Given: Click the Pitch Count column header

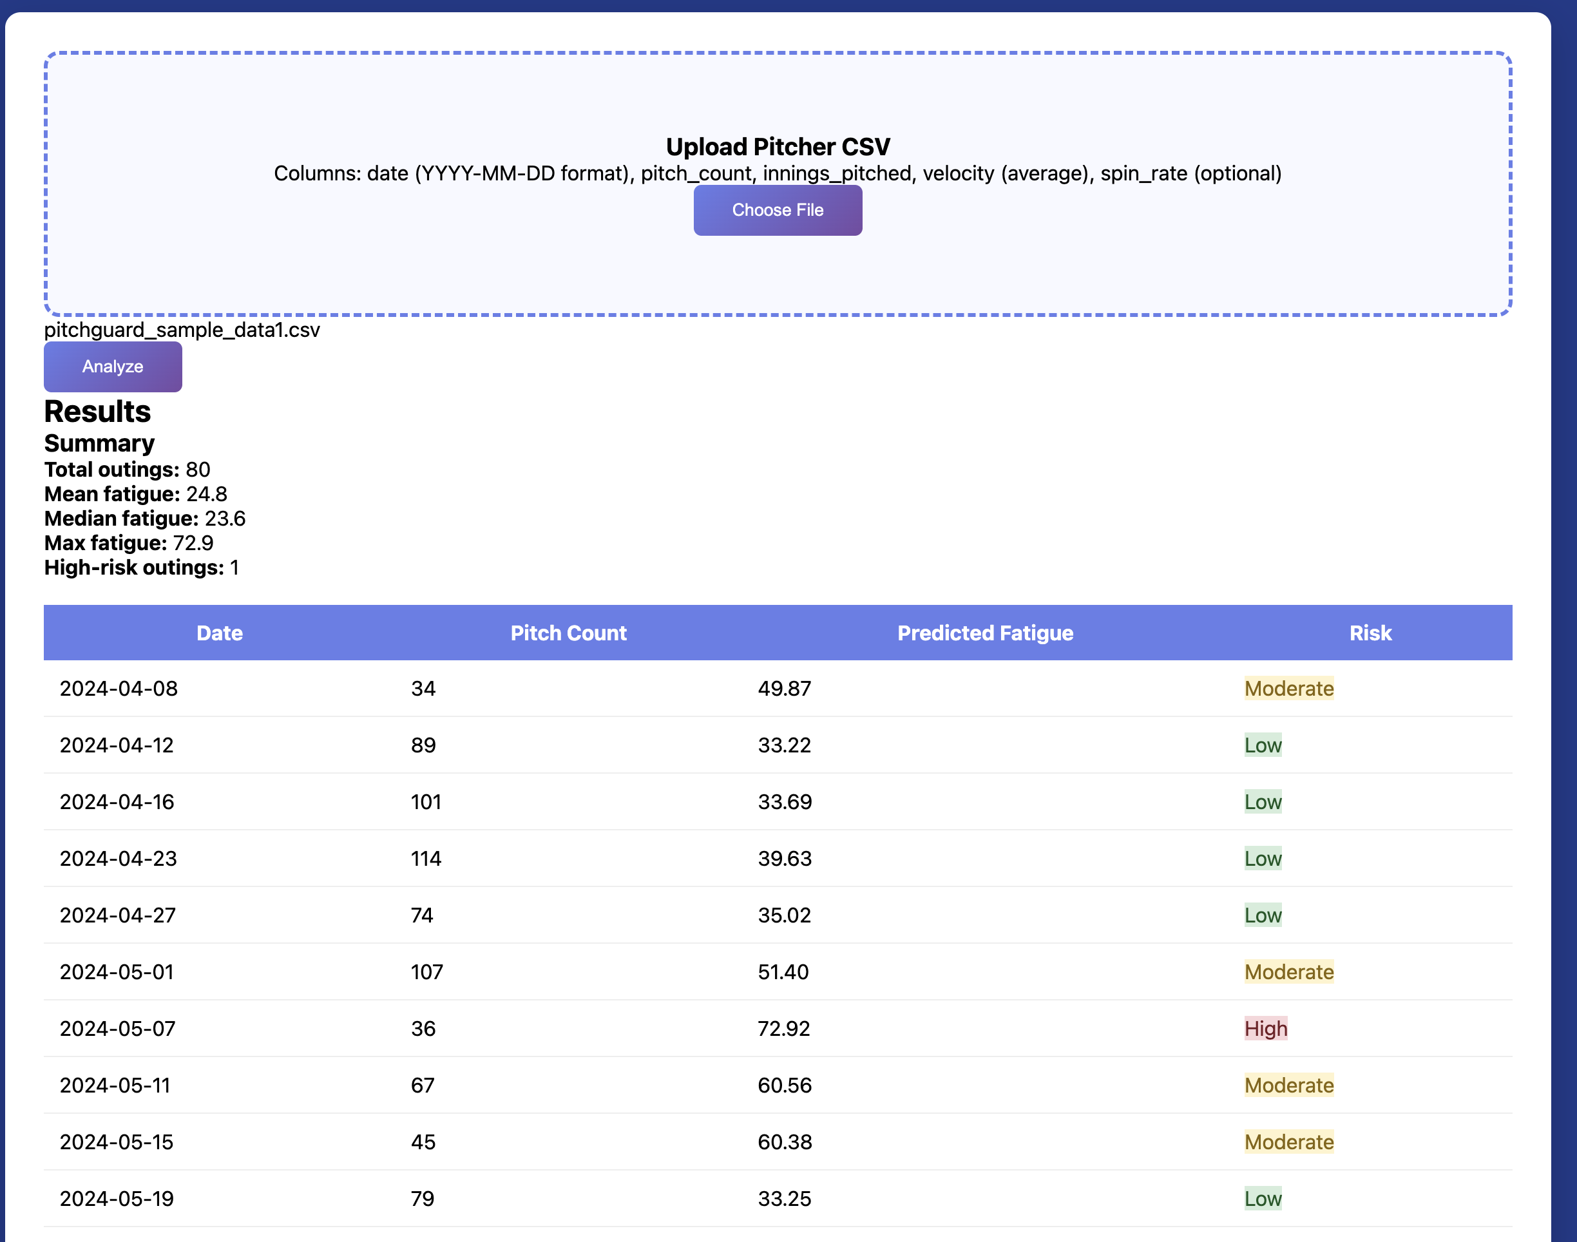Looking at the screenshot, I should (x=568, y=633).
